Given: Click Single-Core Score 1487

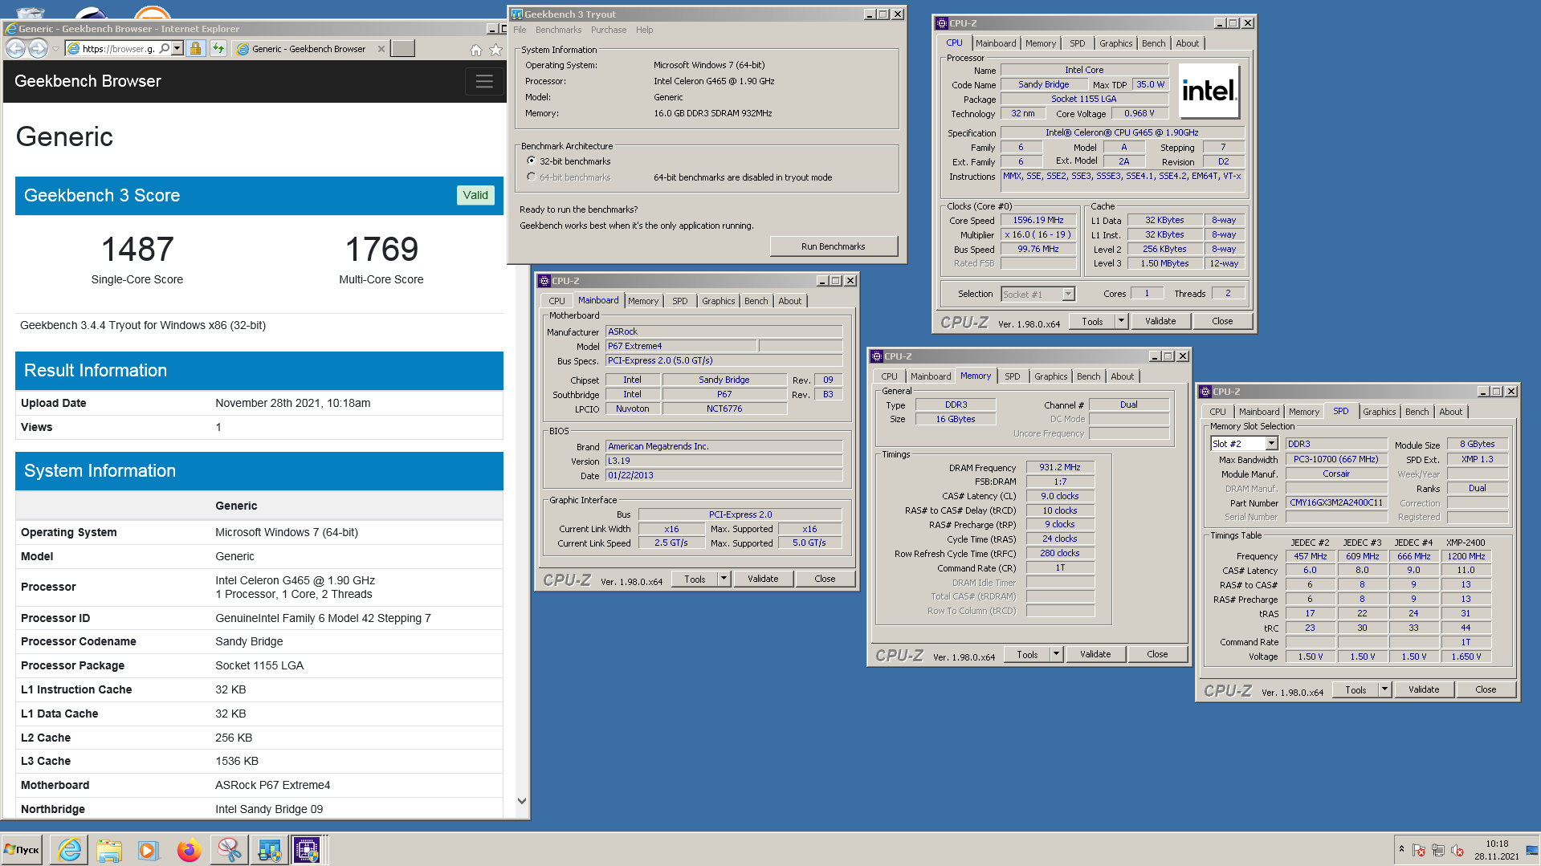Looking at the screenshot, I should click(137, 249).
